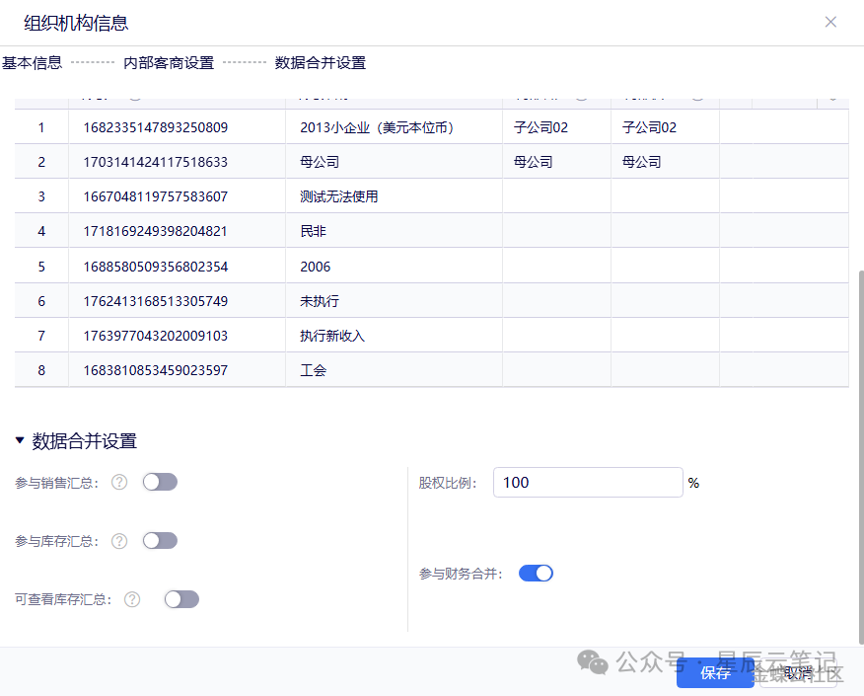Click the 取消 button
Image resolution: width=864 pixels, height=696 pixels.
(x=798, y=673)
